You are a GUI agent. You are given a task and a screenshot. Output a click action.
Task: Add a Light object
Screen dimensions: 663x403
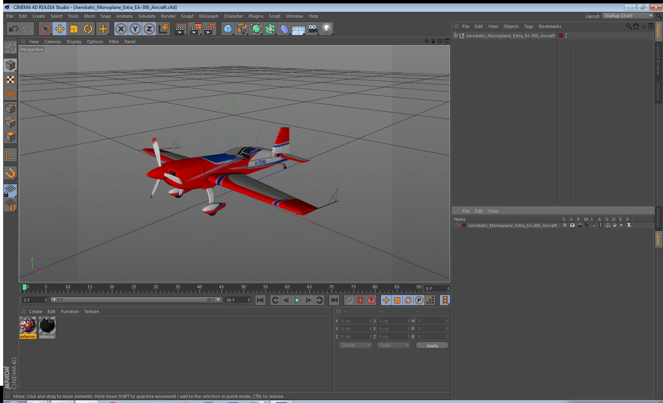tap(327, 29)
